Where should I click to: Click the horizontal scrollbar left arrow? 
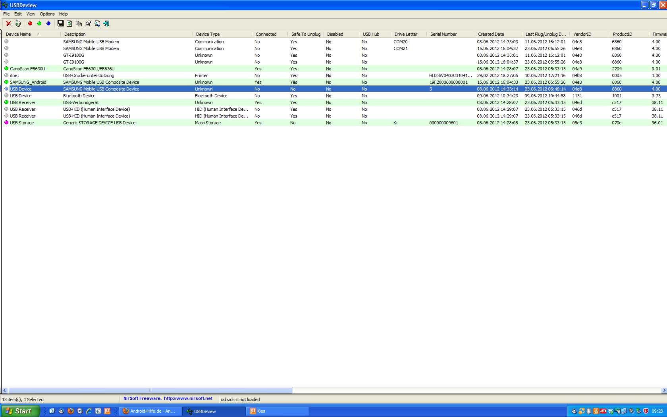coord(5,390)
